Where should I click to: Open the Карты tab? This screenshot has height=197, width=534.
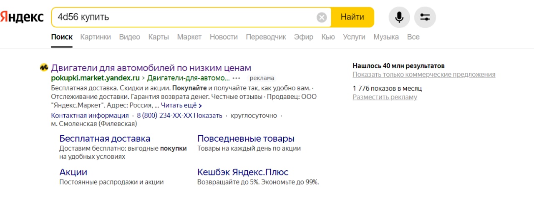[x=159, y=37]
